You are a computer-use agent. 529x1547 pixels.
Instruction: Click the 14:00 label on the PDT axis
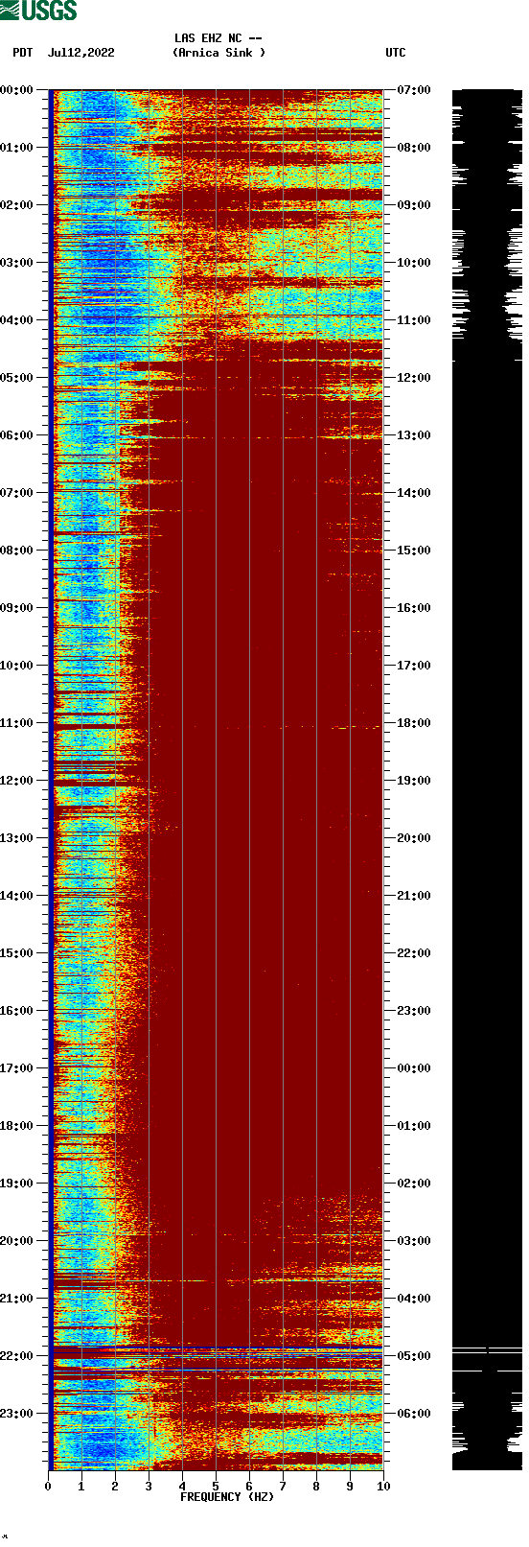(17, 896)
